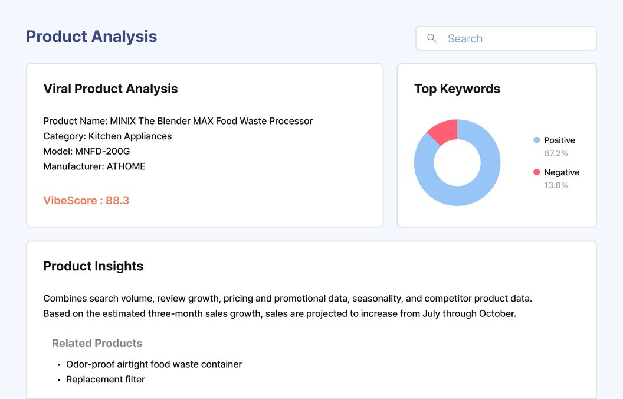Viewport: 623px width, 399px height.
Task: Click the red Negative donut segment
Action: (445, 132)
